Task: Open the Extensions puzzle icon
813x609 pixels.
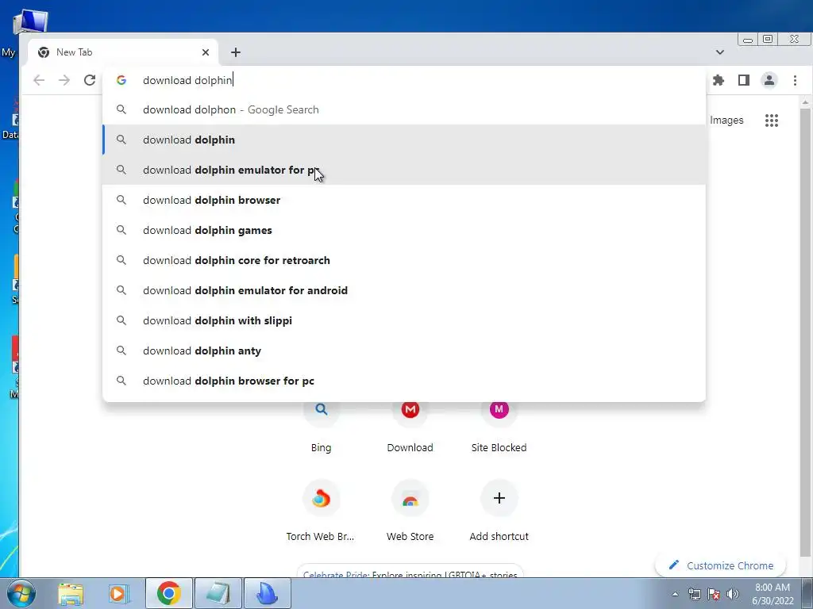Action: coord(718,80)
